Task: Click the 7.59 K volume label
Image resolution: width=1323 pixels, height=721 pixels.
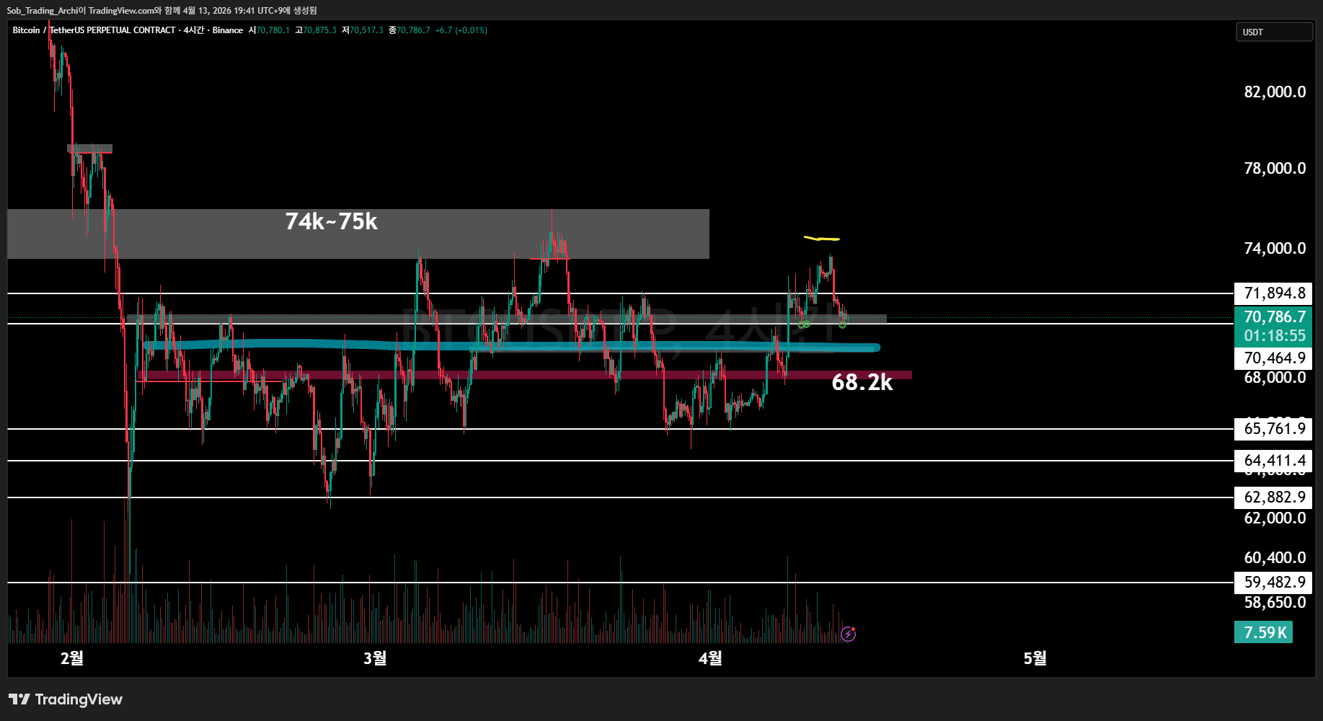Action: click(1264, 632)
